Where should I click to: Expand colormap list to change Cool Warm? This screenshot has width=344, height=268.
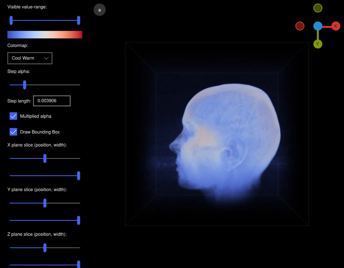click(x=30, y=58)
